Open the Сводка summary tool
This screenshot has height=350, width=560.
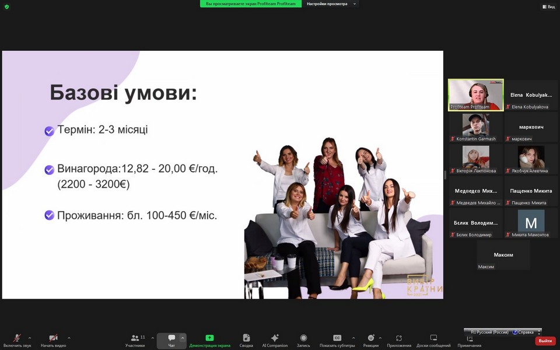click(x=246, y=340)
